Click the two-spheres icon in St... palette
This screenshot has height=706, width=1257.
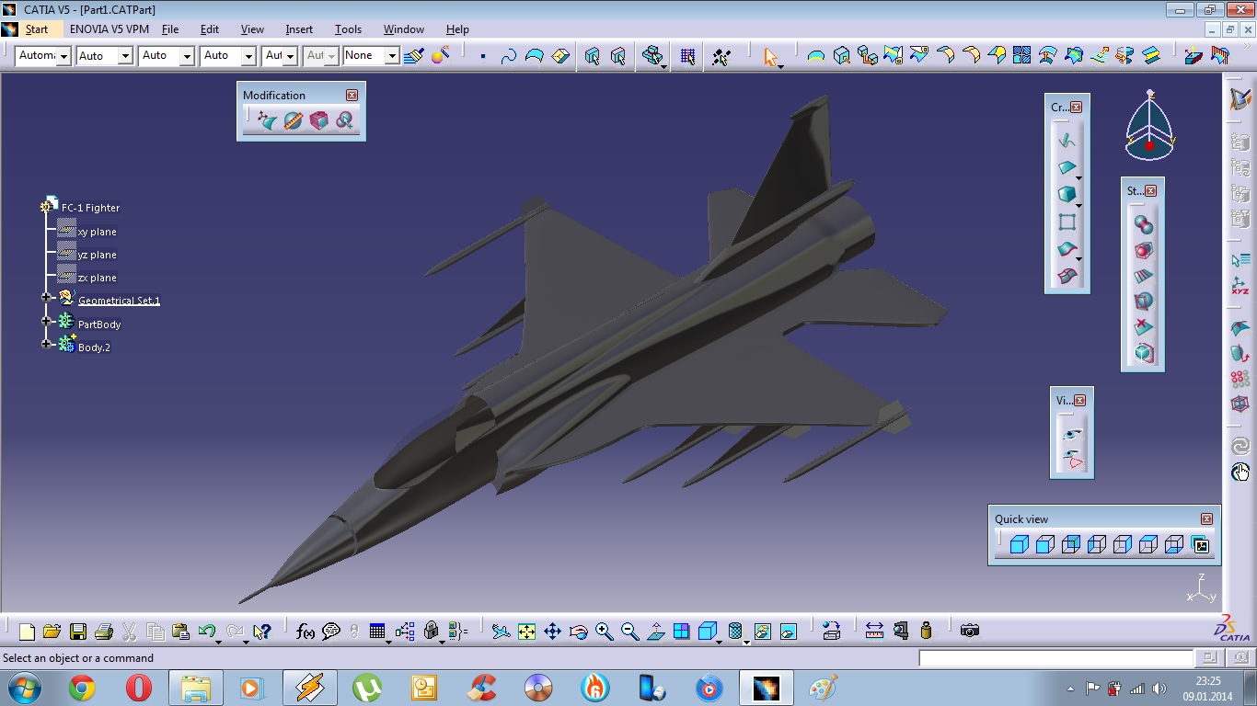(1143, 224)
